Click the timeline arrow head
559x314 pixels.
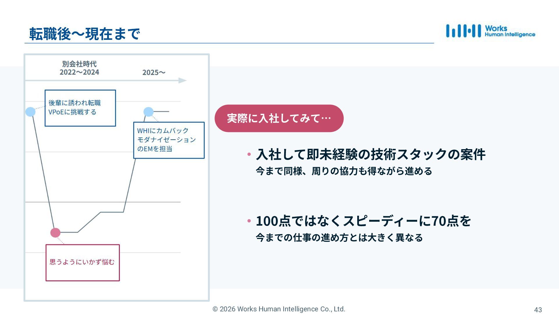(x=183, y=81)
